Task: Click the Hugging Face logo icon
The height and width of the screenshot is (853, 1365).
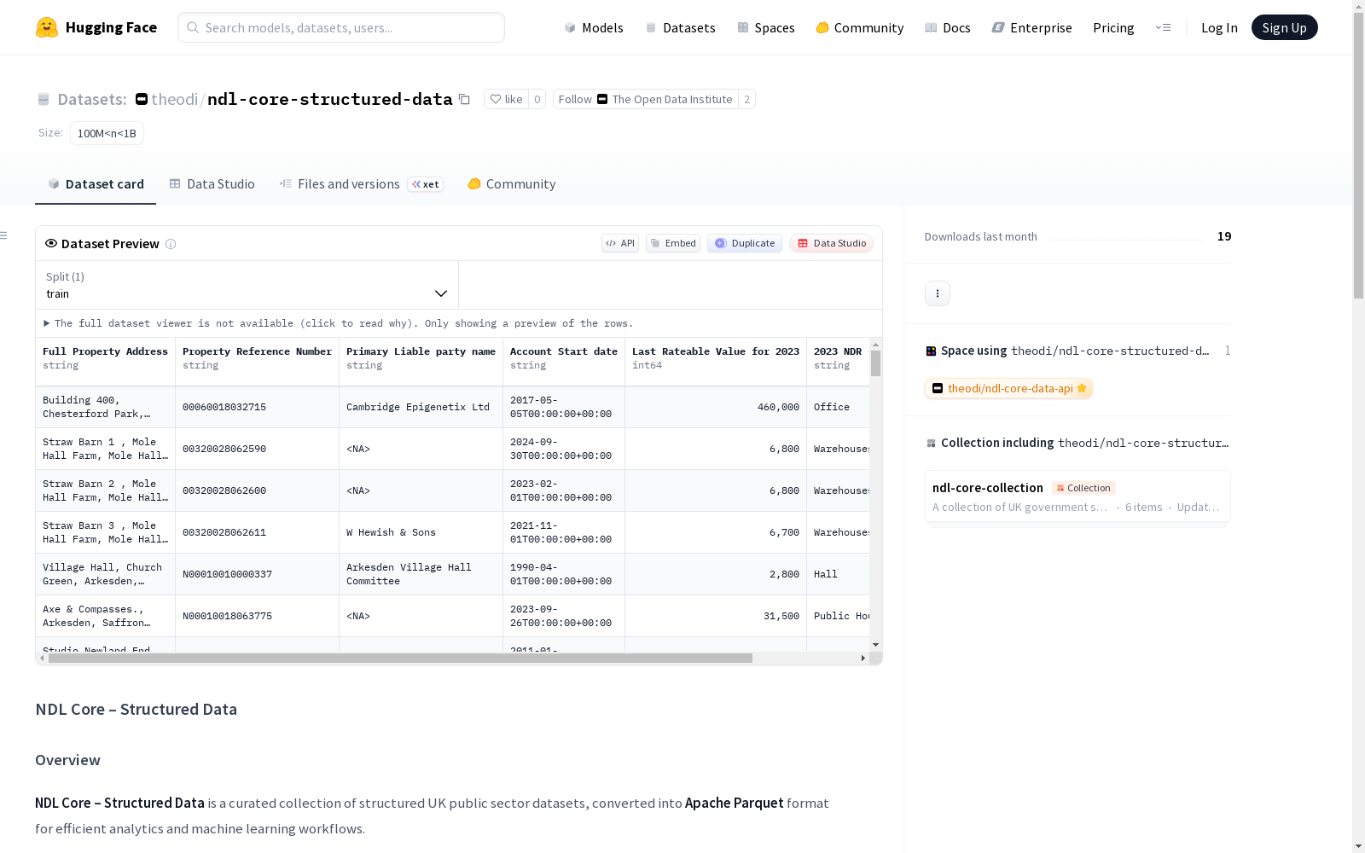Action: click(x=47, y=27)
